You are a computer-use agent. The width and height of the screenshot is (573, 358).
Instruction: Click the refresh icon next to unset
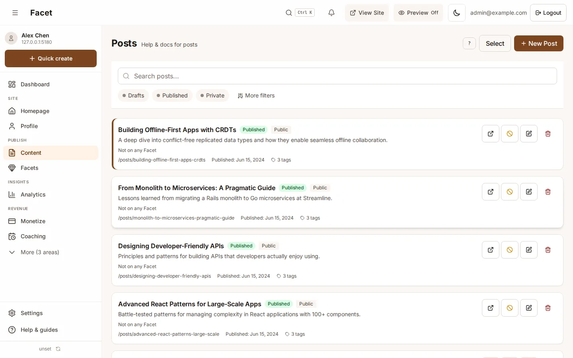(58, 349)
